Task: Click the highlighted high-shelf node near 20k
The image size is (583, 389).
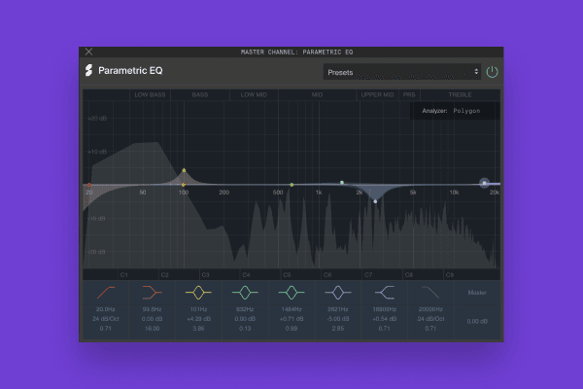Action: (484, 183)
